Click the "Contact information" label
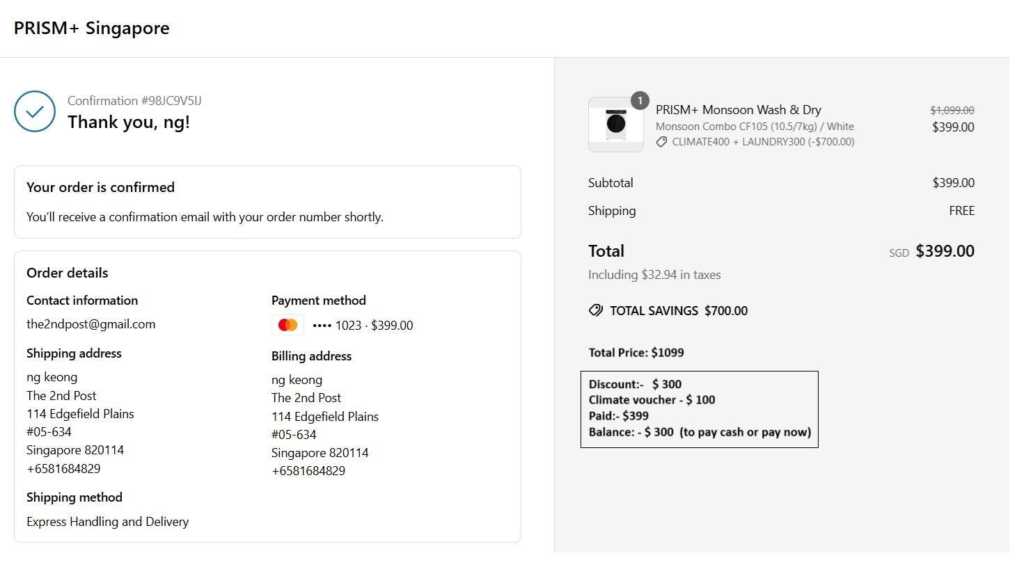This screenshot has height=567, width=1017. (x=82, y=301)
